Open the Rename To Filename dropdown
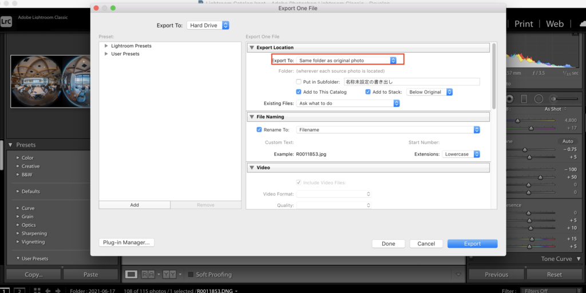This screenshot has height=293, width=586. pos(388,130)
